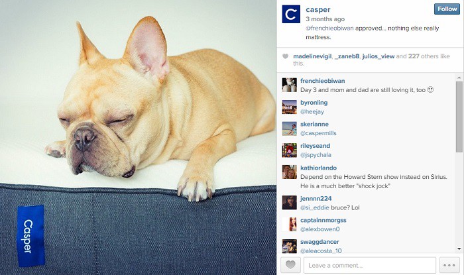Open julios_view profile from likes list
The width and height of the screenshot is (464, 275).
tap(378, 56)
